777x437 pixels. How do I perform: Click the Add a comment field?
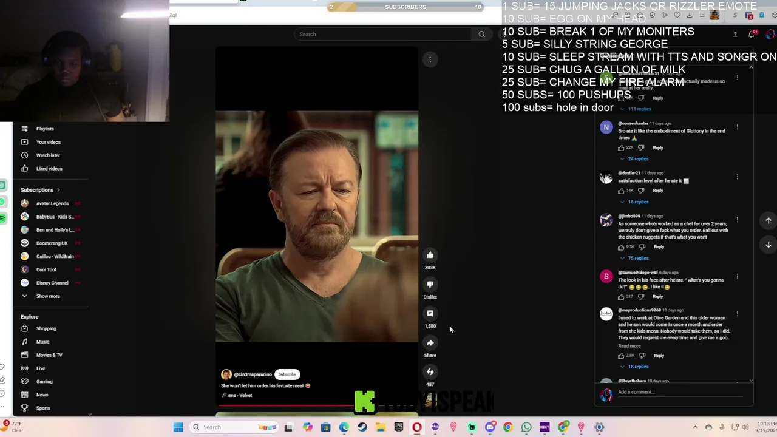[x=680, y=392]
